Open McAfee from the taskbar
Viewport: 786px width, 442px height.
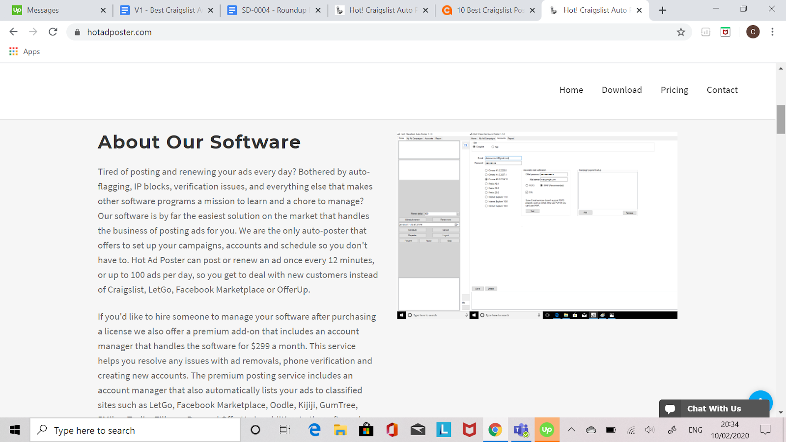(x=469, y=430)
